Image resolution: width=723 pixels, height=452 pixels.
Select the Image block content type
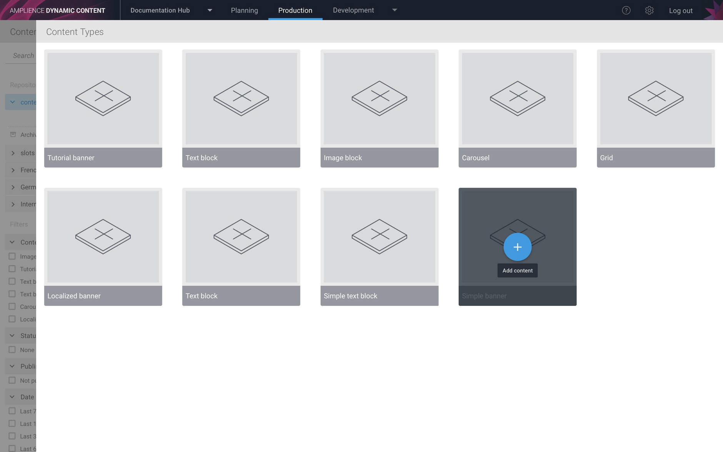click(379, 108)
